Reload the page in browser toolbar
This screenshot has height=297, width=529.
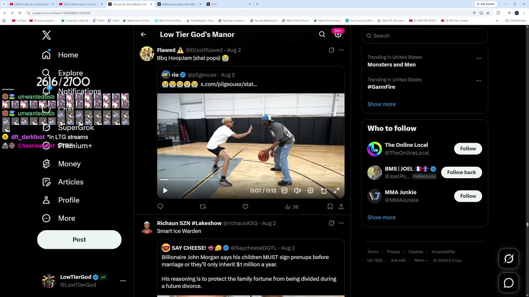pyautogui.click(x=19, y=13)
